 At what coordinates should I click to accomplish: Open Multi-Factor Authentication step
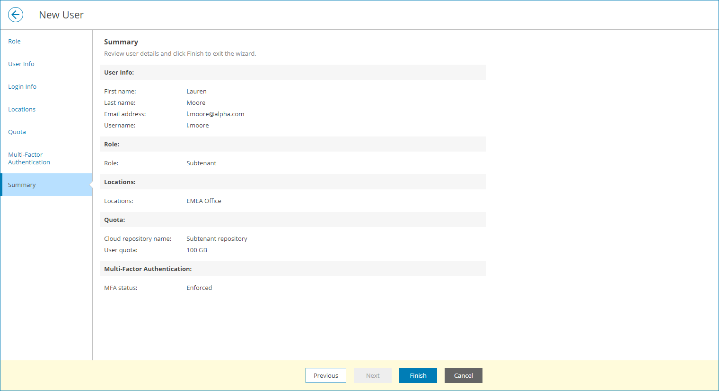[29, 158]
